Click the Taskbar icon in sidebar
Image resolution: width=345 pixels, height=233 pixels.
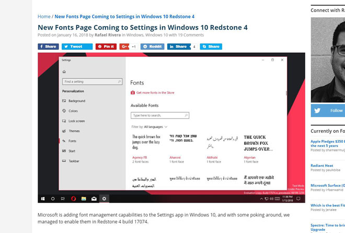64,161
